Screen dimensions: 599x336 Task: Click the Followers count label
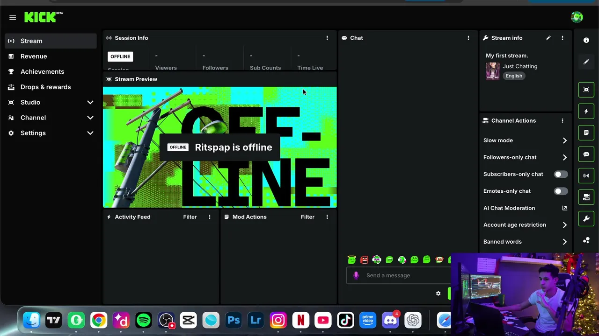point(215,68)
